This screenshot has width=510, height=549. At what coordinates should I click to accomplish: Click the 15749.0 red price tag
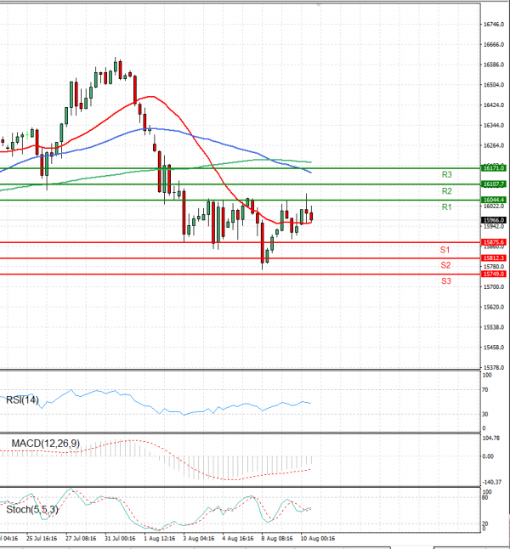pyautogui.click(x=494, y=274)
